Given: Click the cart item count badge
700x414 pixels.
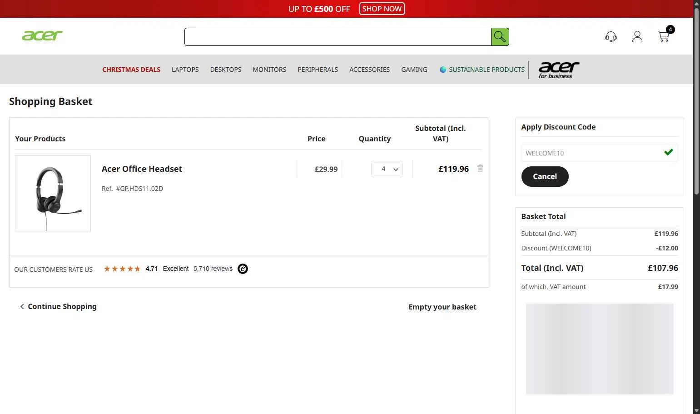Looking at the screenshot, I should point(670,30).
